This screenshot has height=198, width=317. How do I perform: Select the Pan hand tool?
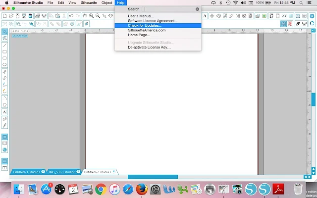coord(85,16)
